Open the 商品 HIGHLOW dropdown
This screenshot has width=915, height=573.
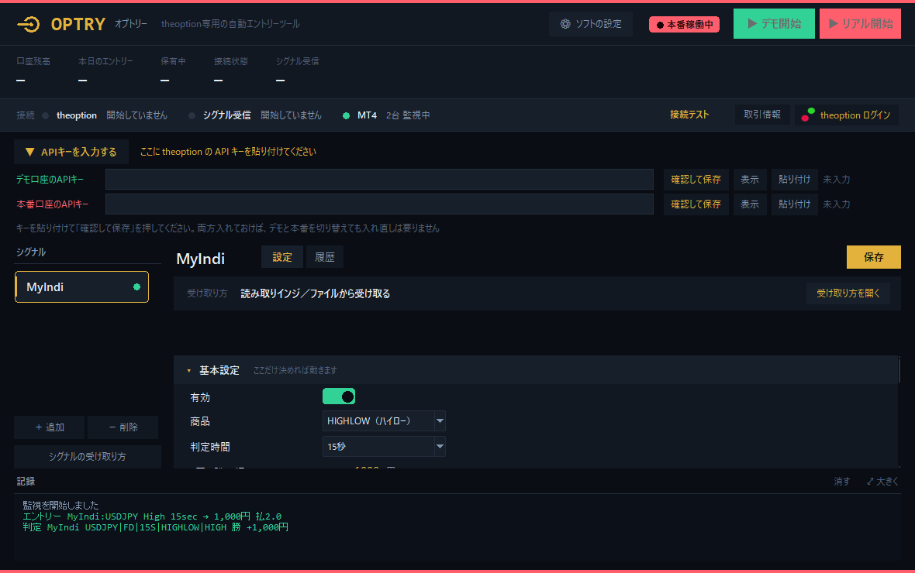point(384,421)
